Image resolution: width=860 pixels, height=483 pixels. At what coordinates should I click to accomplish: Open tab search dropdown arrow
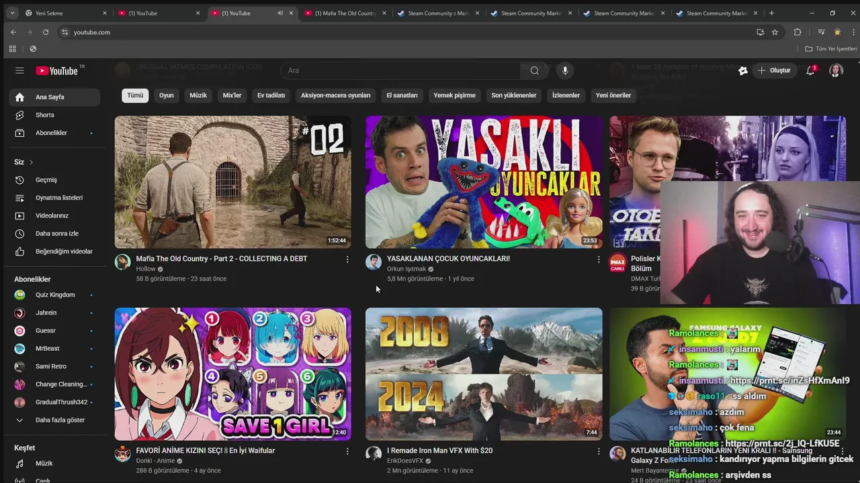pyautogui.click(x=11, y=13)
